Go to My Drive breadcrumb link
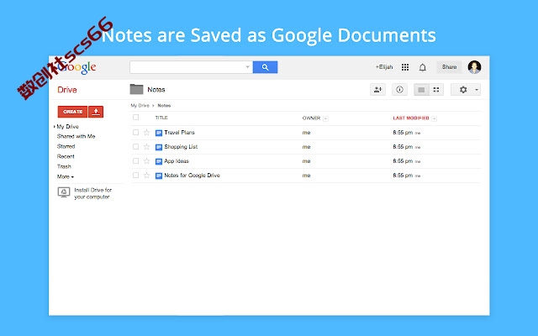 pyautogui.click(x=140, y=106)
